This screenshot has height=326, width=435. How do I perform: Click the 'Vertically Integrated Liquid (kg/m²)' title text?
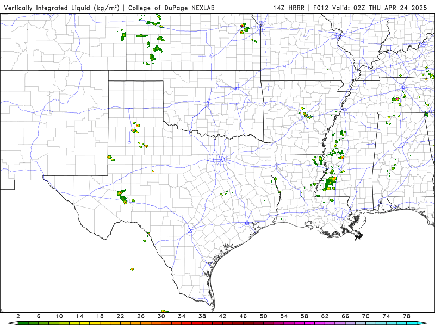61,8
